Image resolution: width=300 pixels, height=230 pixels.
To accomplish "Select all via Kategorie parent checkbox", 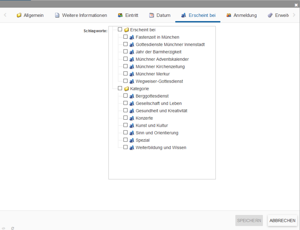I will tap(120, 89).
